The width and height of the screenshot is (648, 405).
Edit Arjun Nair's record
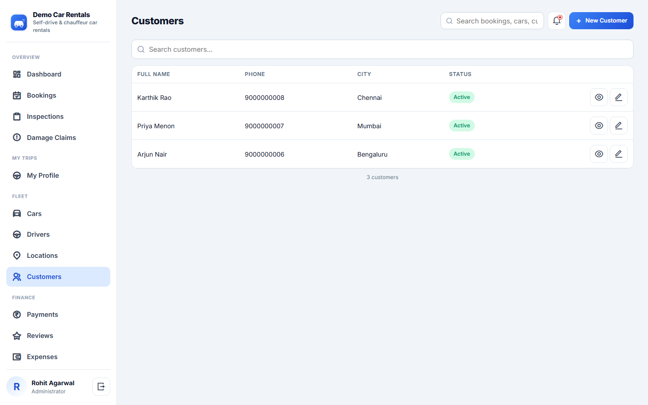pos(619,154)
